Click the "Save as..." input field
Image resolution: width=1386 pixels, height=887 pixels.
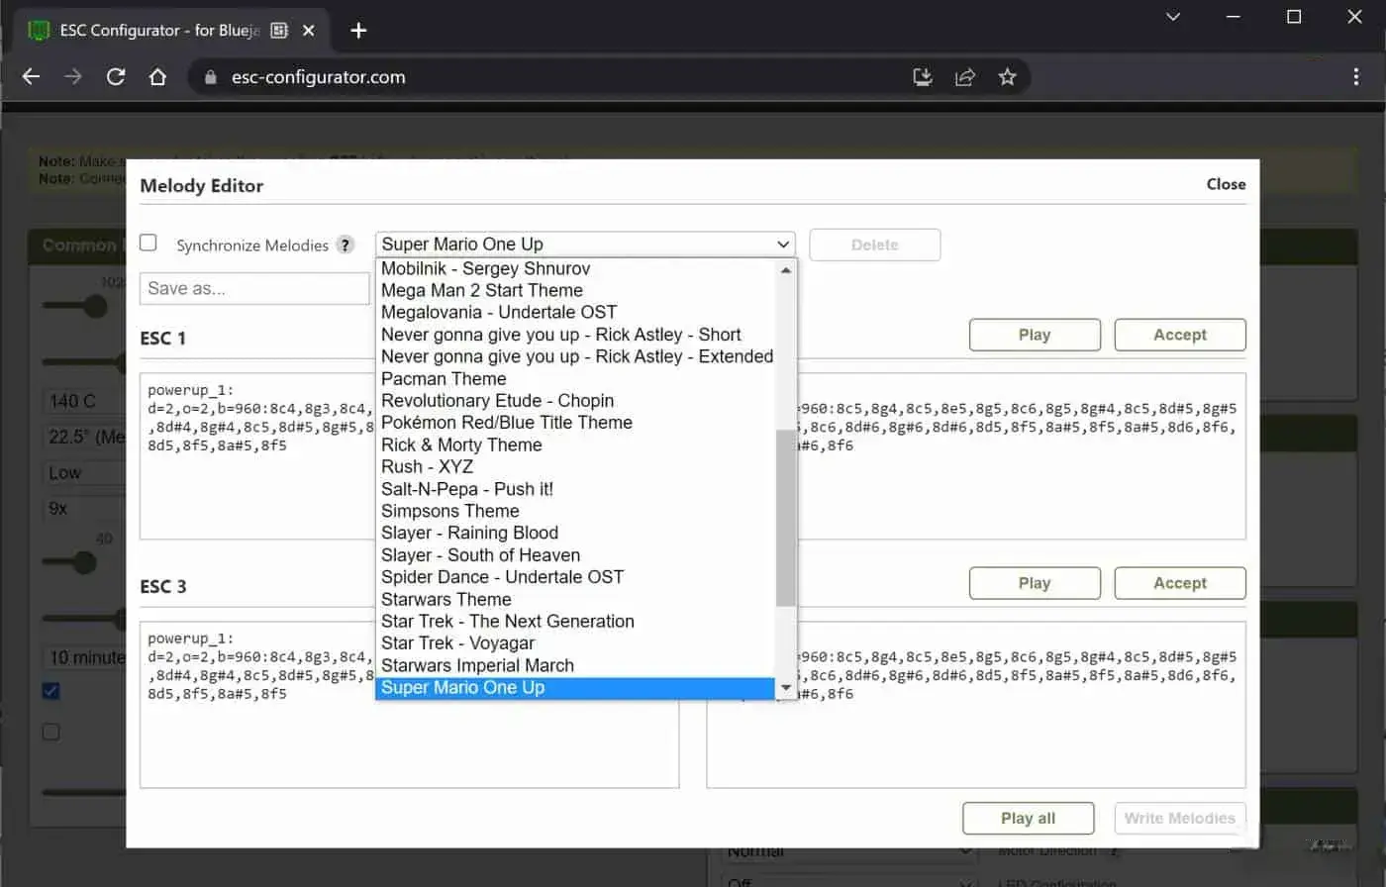[x=253, y=288]
